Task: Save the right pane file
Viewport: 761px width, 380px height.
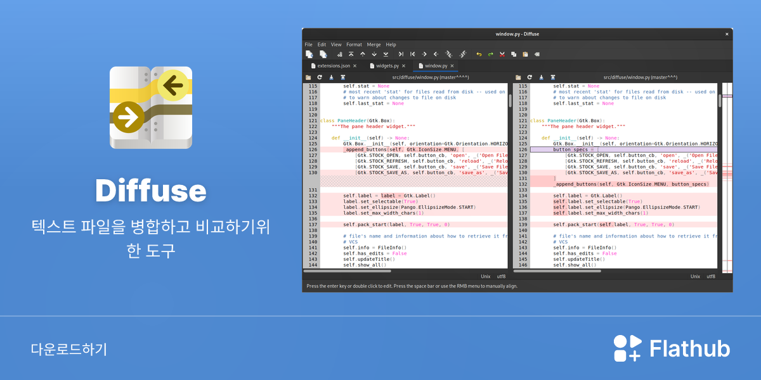Action: (x=541, y=77)
